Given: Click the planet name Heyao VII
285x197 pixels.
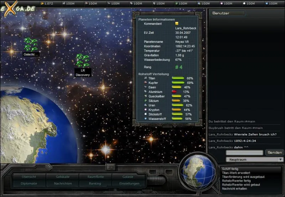Looking at the screenshot, I should tap(182, 42).
